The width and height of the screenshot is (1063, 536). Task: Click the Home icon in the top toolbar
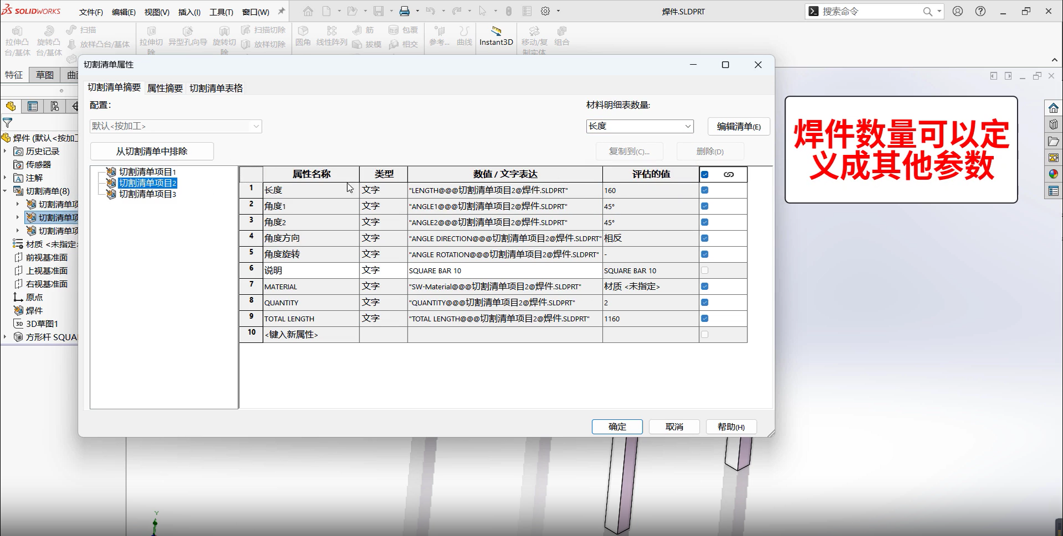(x=308, y=11)
